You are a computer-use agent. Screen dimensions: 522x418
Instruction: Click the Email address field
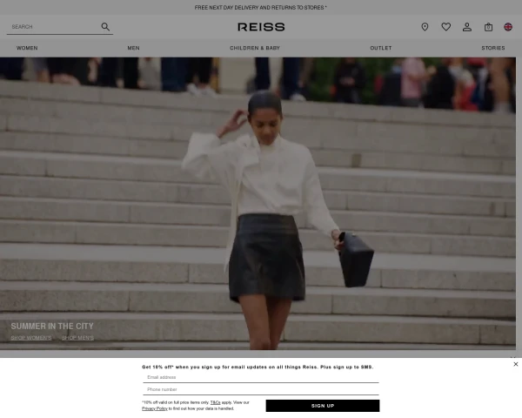click(x=261, y=377)
